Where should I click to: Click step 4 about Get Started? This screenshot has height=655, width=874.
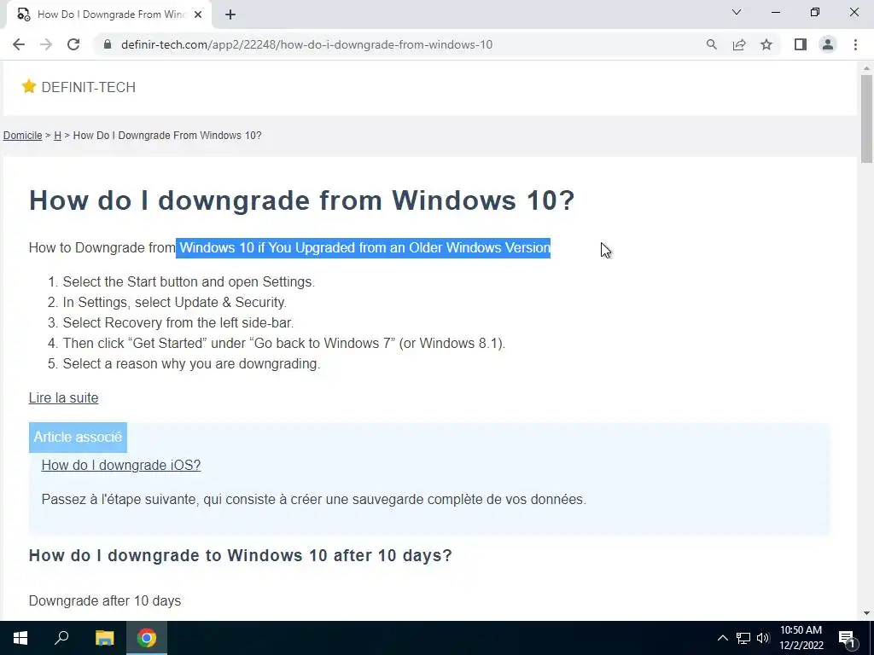[x=283, y=343]
